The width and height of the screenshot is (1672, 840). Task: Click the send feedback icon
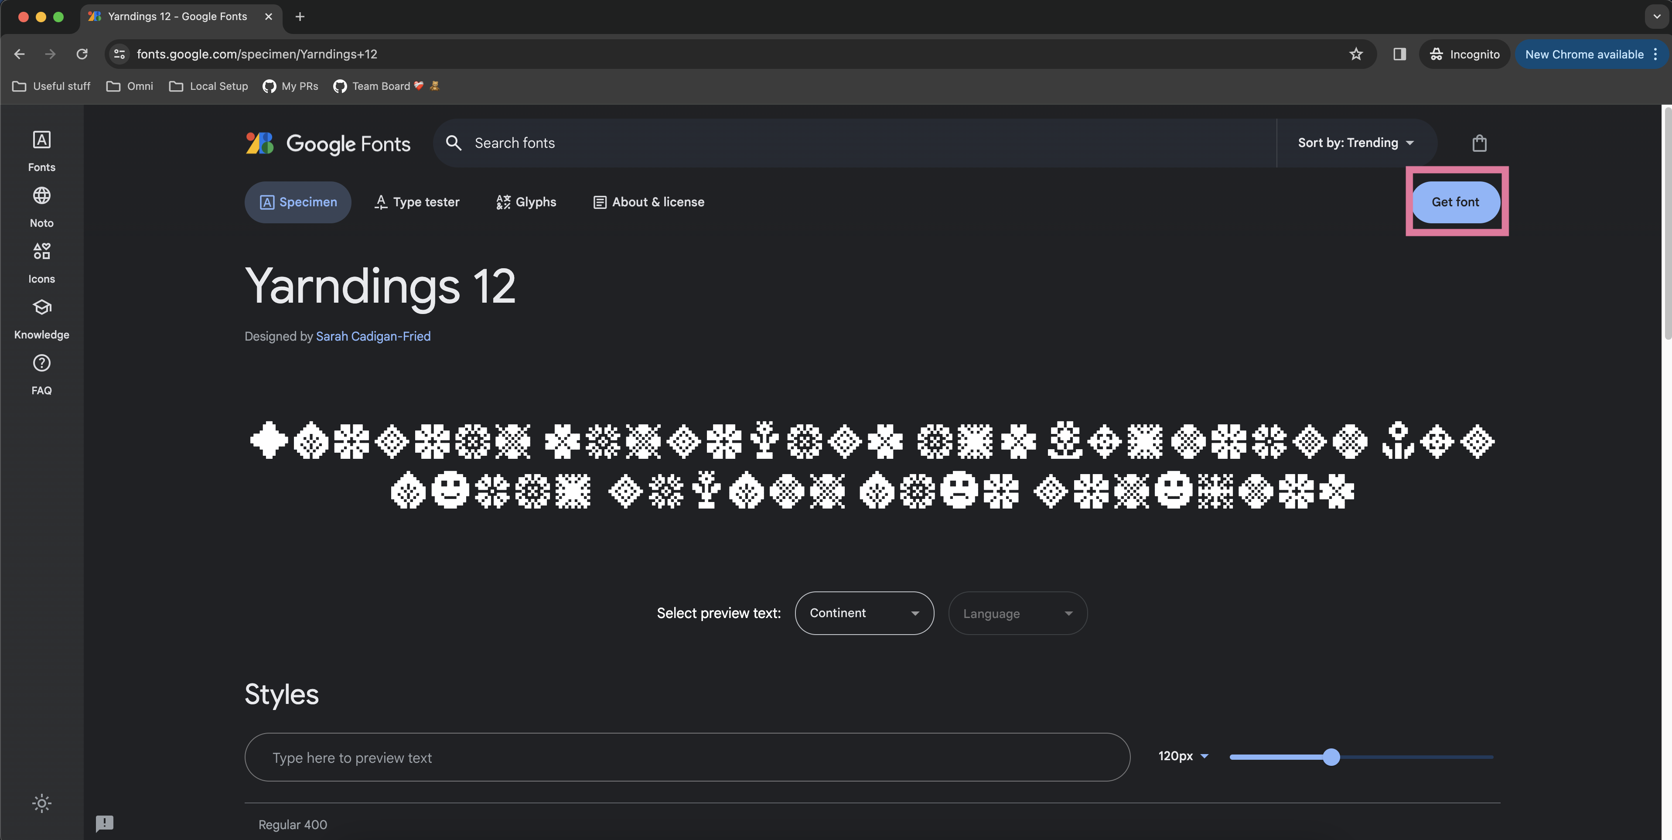point(104,823)
